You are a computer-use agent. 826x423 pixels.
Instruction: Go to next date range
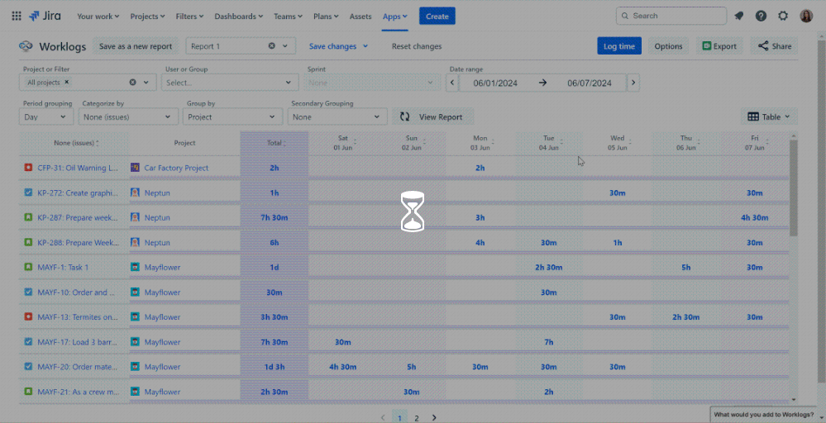(x=633, y=83)
